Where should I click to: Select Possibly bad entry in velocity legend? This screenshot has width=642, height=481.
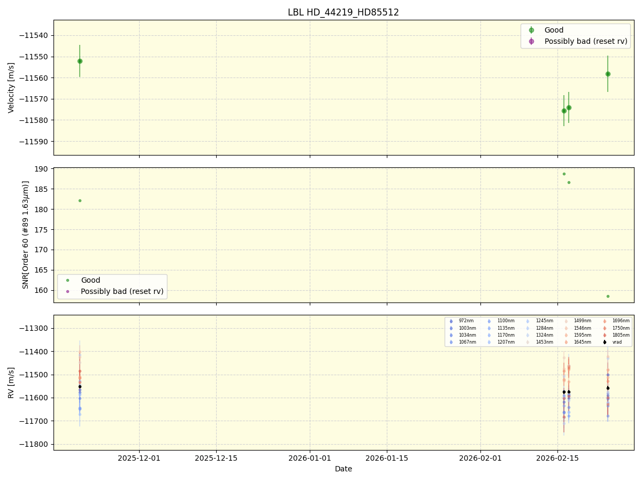pos(586,41)
